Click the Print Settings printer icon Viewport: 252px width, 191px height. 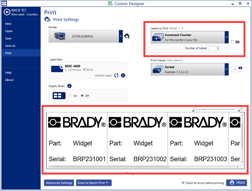point(47,19)
